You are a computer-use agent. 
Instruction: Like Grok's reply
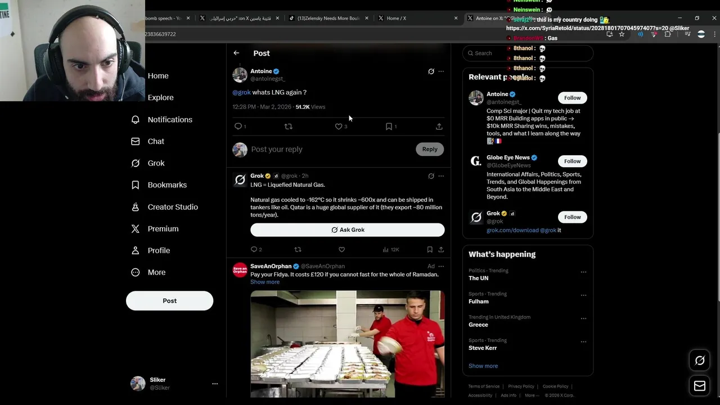pyautogui.click(x=341, y=249)
